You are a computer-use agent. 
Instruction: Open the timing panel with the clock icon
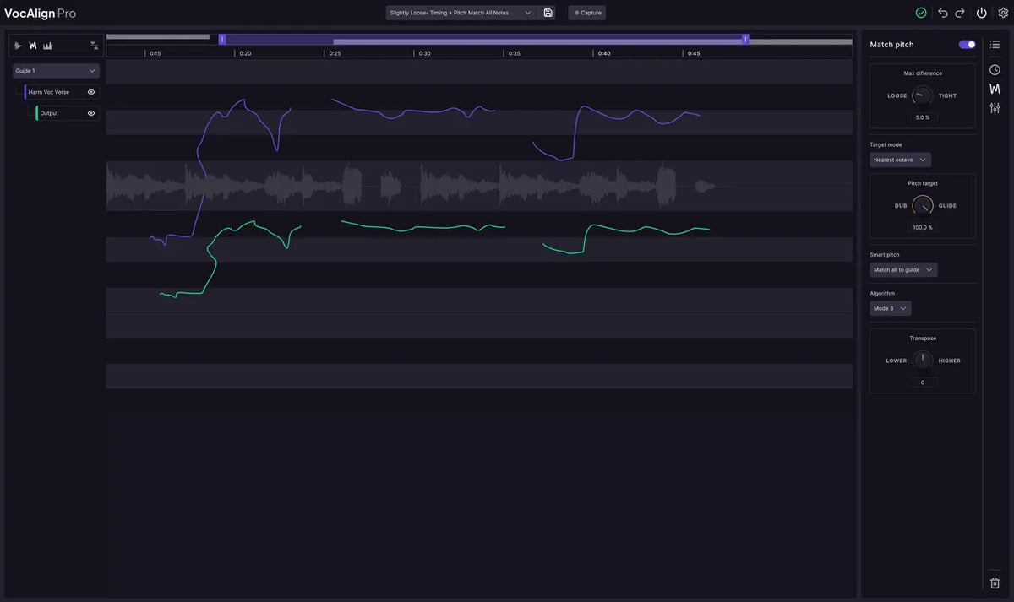(995, 69)
